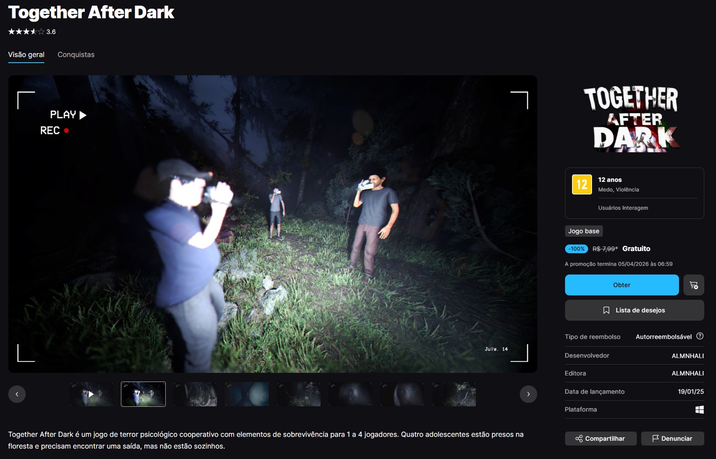Screen dimensions: 716x459
Task: Switch to the Visão geral tab
Action: [26, 55]
